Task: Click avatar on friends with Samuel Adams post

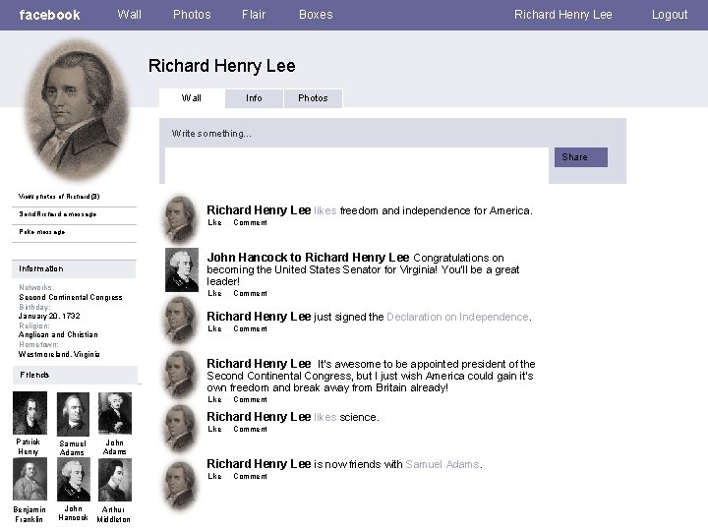Action: click(181, 486)
